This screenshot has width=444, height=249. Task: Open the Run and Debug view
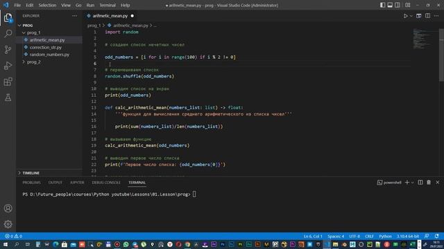coord(8,66)
